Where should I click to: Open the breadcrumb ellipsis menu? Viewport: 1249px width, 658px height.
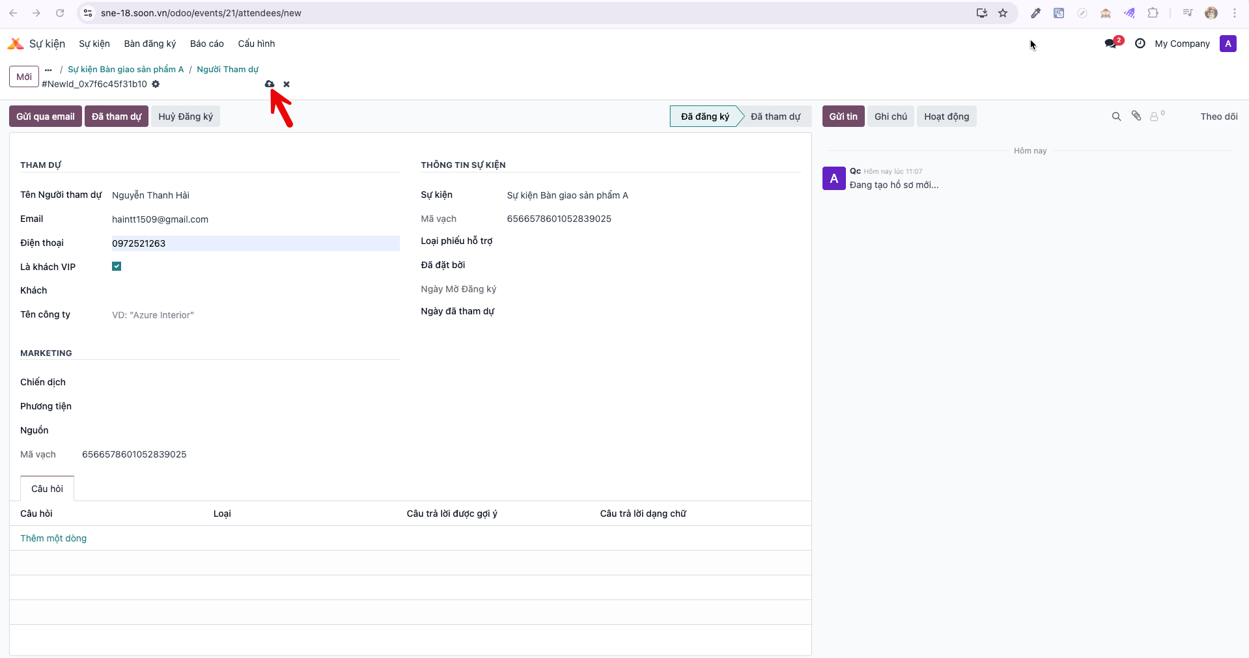coord(48,70)
